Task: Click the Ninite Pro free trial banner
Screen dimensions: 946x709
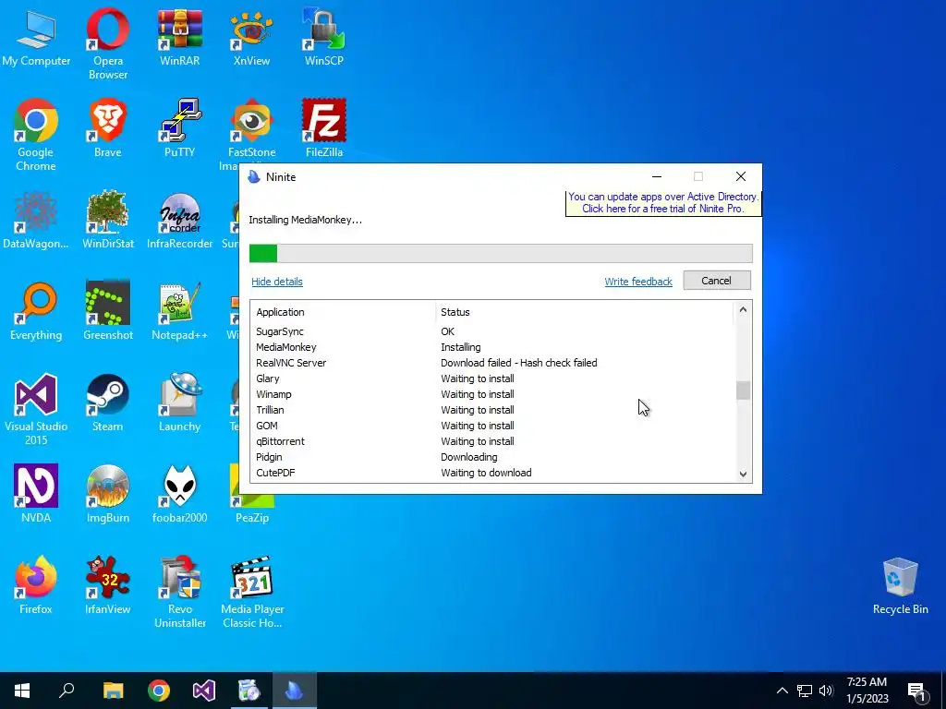Action: click(663, 202)
